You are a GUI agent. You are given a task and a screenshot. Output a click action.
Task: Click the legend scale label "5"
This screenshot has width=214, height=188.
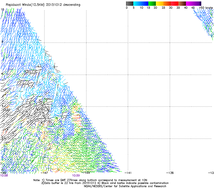(134, 8)
